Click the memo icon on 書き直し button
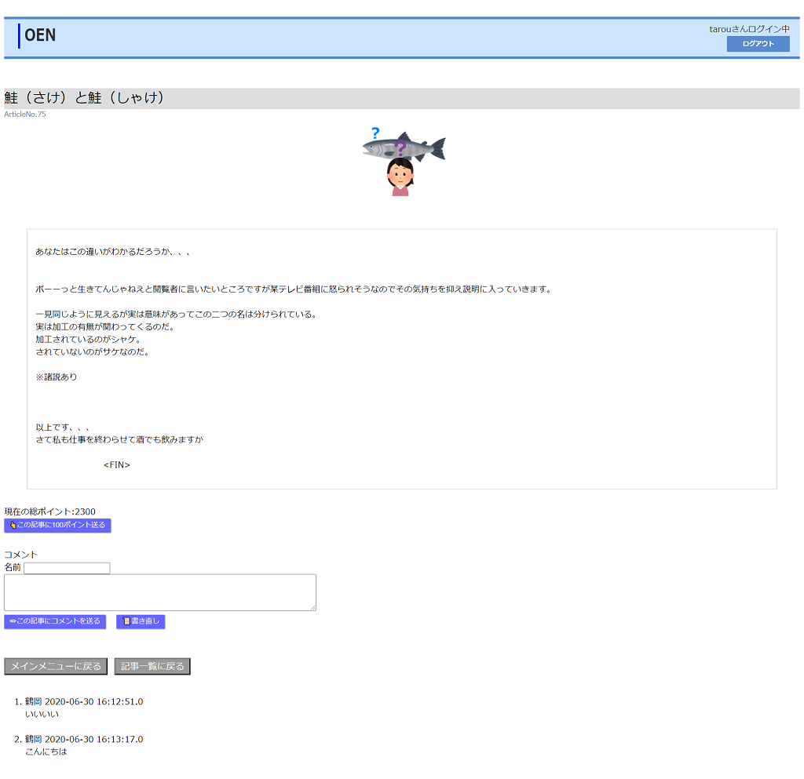 click(x=126, y=621)
